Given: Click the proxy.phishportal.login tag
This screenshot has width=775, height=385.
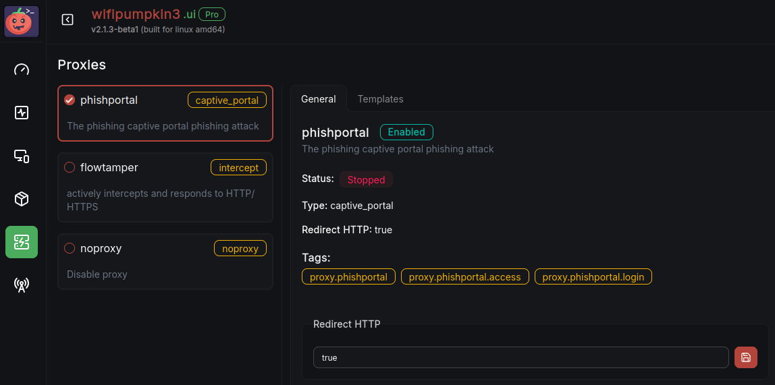Looking at the screenshot, I should tap(593, 276).
